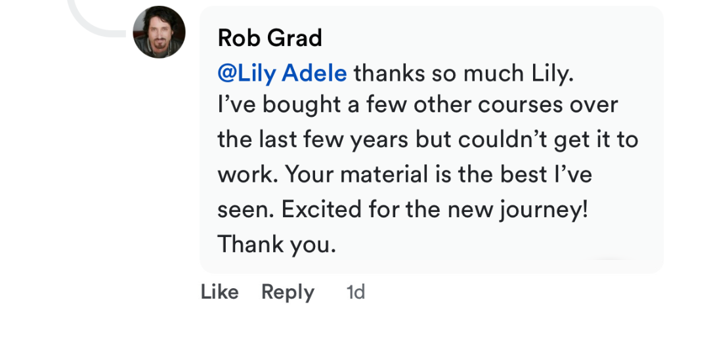Like Rob Grad's comment

[219, 291]
